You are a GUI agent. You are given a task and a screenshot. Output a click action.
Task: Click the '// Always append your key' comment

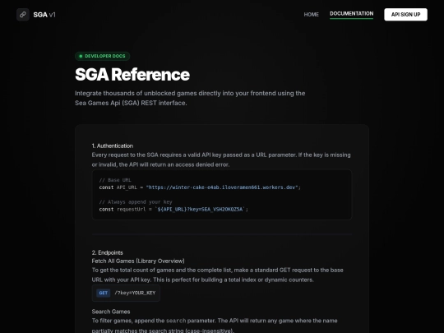coord(136,202)
